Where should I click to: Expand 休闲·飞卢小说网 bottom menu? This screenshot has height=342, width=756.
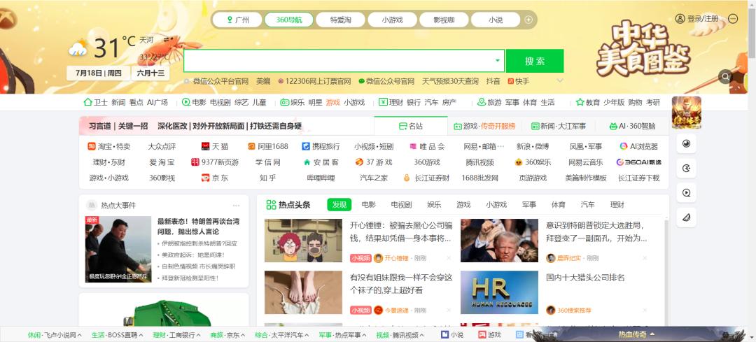(x=80, y=335)
